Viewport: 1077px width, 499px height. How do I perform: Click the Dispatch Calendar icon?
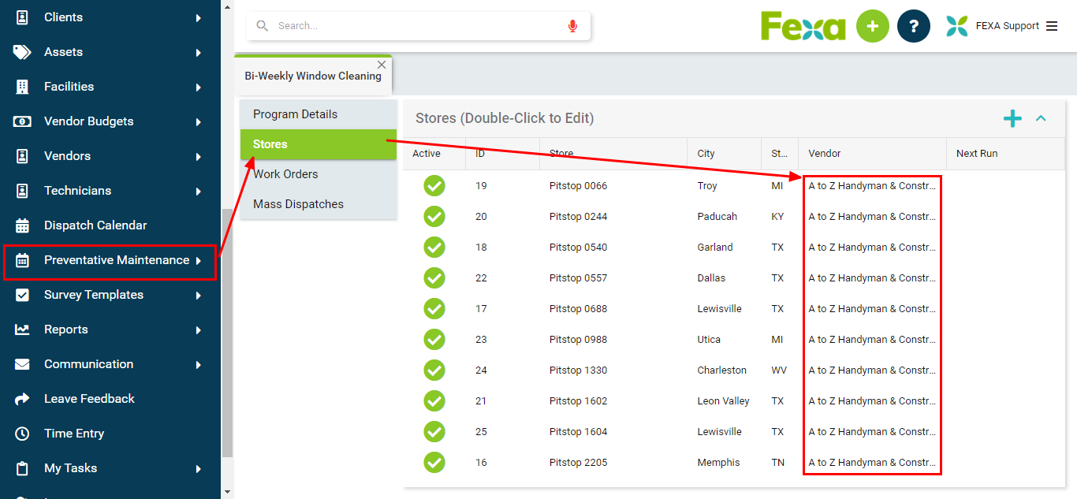[22, 225]
